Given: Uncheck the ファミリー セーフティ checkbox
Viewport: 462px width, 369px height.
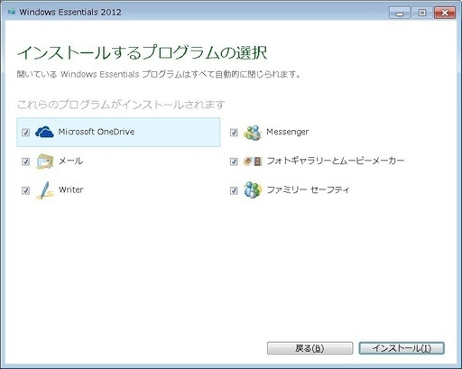Looking at the screenshot, I should (234, 190).
